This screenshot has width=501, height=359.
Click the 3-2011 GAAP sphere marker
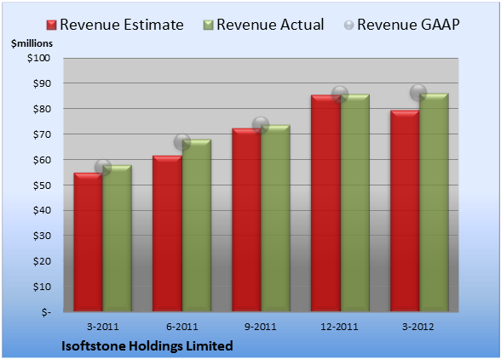[x=103, y=168]
